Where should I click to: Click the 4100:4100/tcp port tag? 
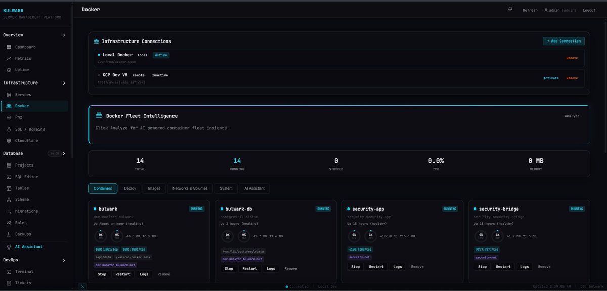[x=360, y=249]
